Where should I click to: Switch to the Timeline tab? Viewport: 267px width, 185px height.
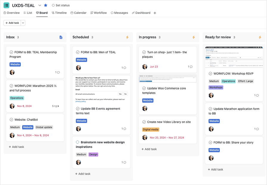(59, 13)
